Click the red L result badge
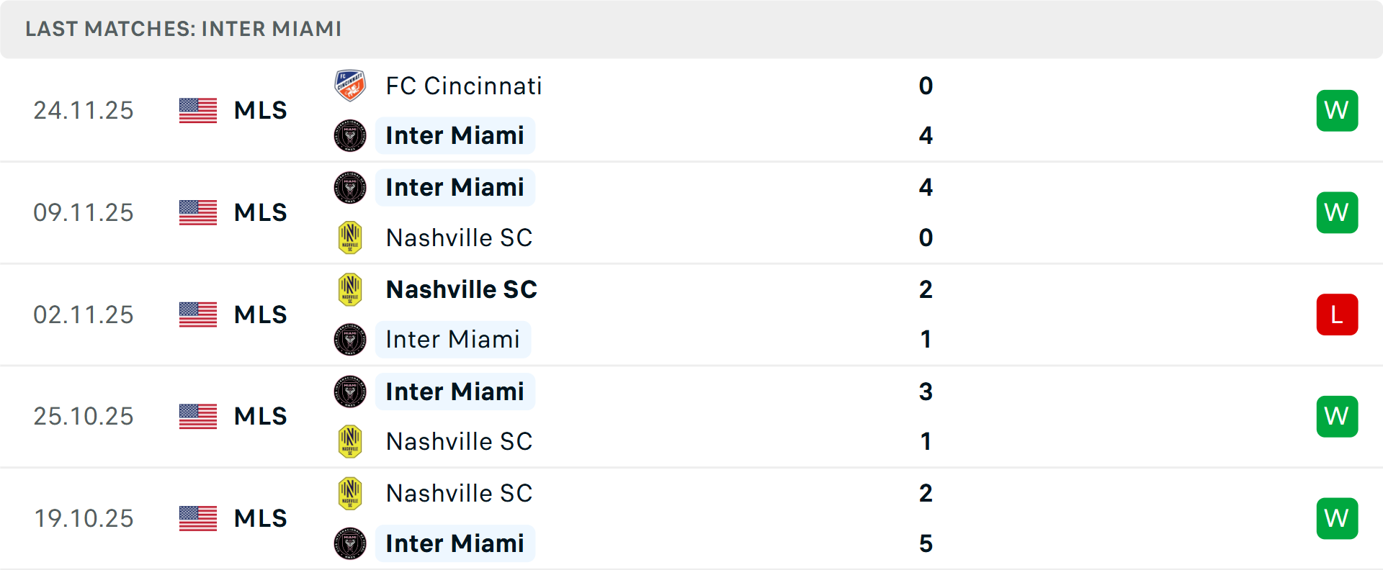1383x570 pixels. (x=1337, y=315)
